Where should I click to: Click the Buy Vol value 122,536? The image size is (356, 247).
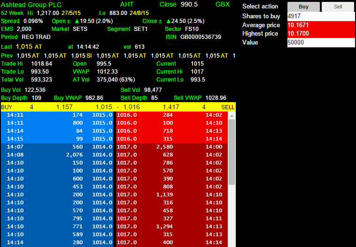pos(35,90)
